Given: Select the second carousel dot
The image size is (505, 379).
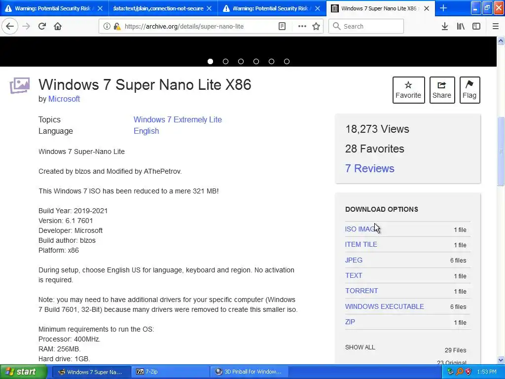Looking at the screenshot, I should click(225, 61).
